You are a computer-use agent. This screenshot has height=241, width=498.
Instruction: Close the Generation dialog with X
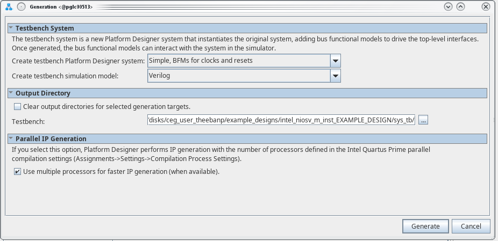click(x=486, y=7)
